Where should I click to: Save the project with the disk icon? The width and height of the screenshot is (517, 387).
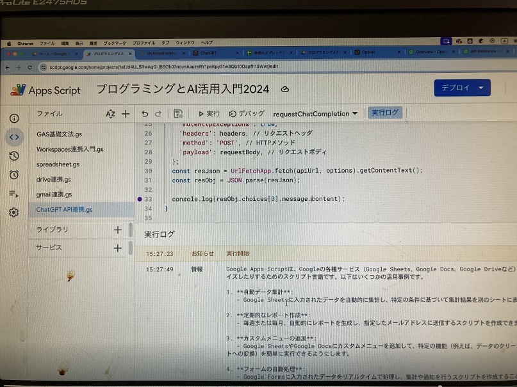pos(178,114)
